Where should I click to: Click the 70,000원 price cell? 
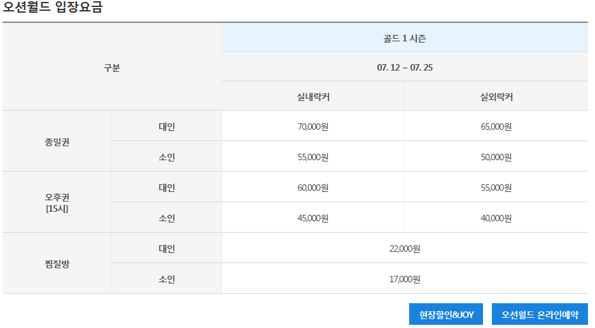(312, 126)
